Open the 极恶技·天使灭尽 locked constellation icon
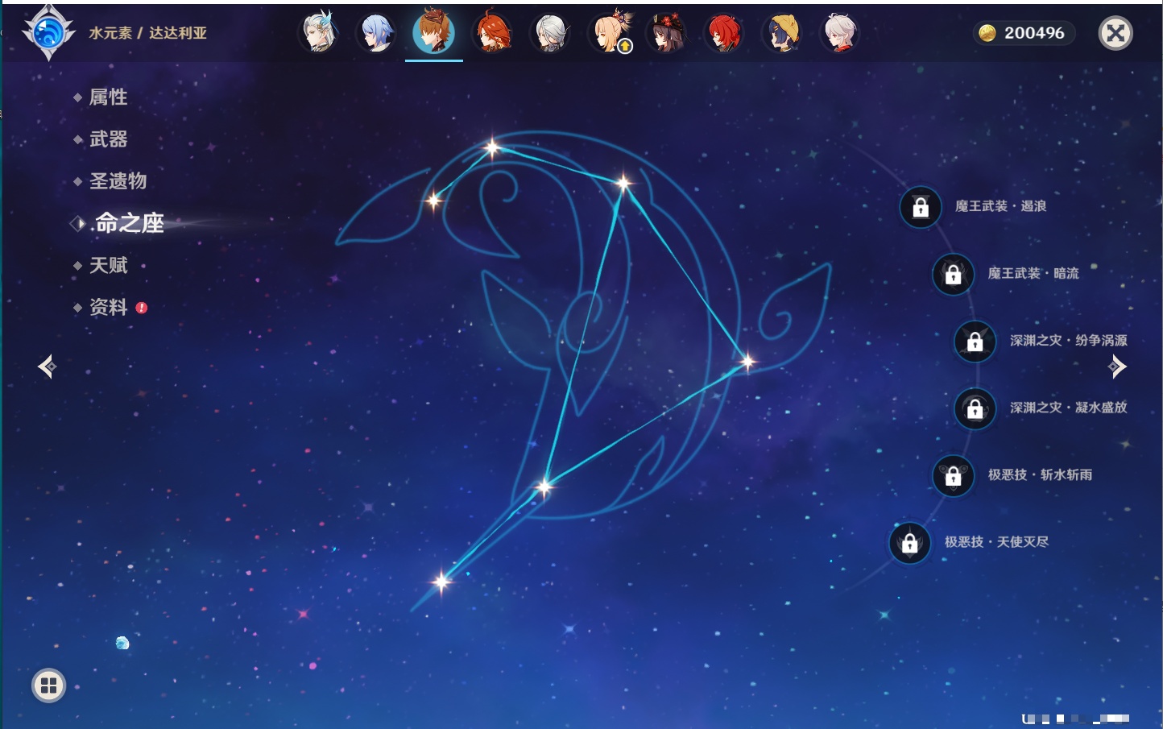Screen dimensions: 1163x729 909,543
